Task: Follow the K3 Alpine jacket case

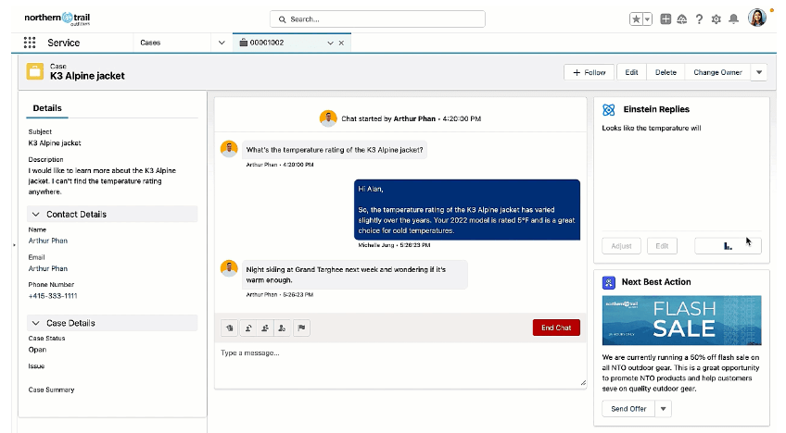Action: 589,72
